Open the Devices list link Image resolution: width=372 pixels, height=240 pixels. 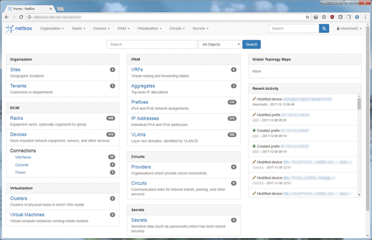click(18, 135)
